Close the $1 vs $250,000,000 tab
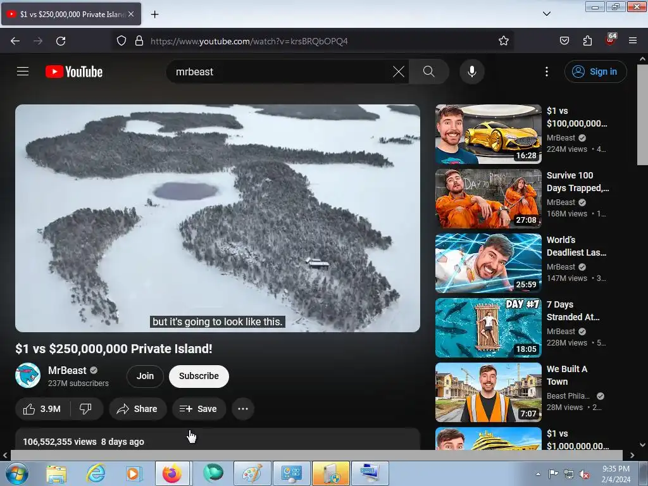Image resolution: width=648 pixels, height=486 pixels. click(x=131, y=14)
